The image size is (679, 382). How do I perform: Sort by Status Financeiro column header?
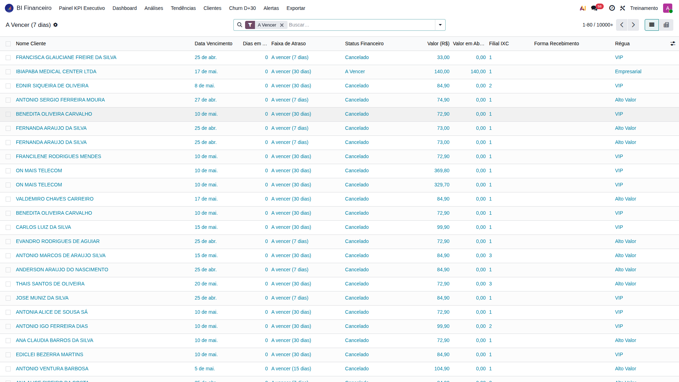coord(364,44)
